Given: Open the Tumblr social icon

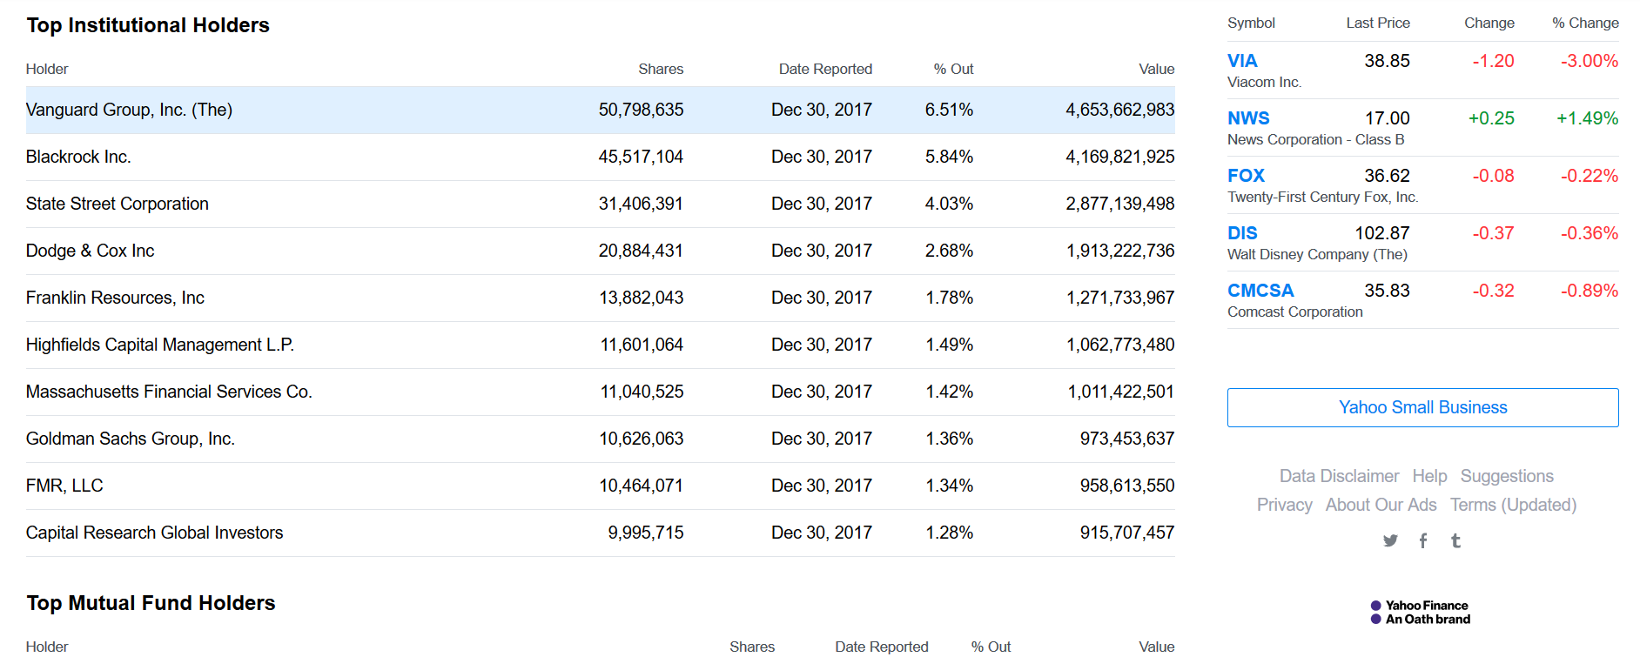Looking at the screenshot, I should pyautogui.click(x=1455, y=540).
